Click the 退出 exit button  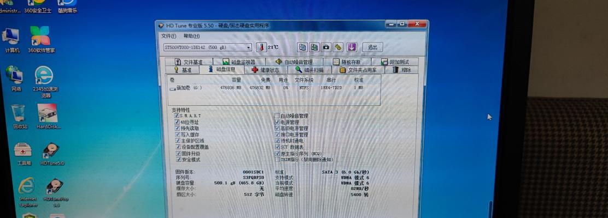(373, 47)
